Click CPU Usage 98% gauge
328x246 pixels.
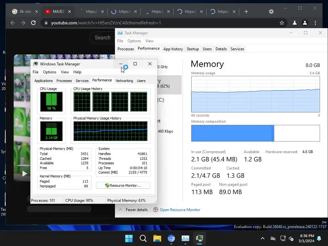pyautogui.click(x=51, y=102)
